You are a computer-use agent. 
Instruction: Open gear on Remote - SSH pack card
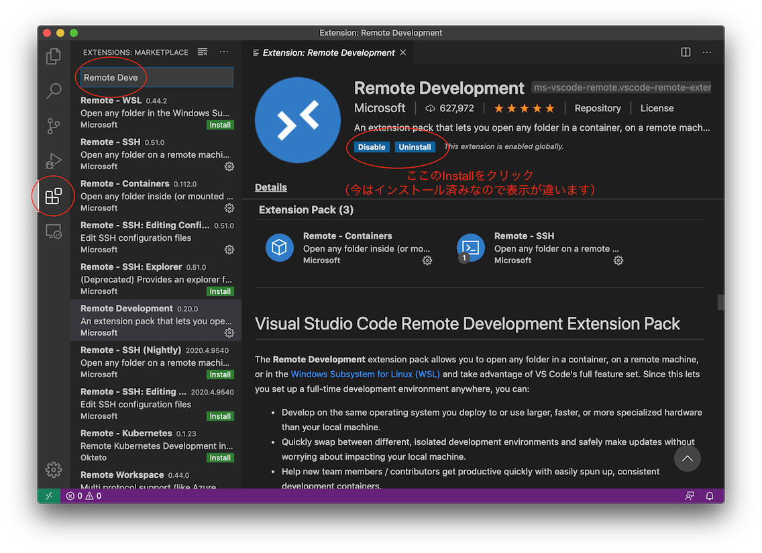click(618, 260)
